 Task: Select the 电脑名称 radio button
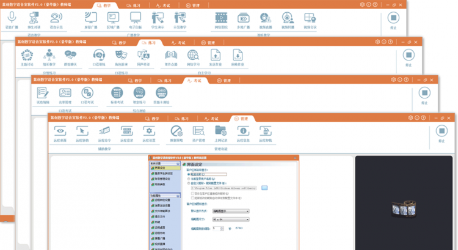(187, 174)
